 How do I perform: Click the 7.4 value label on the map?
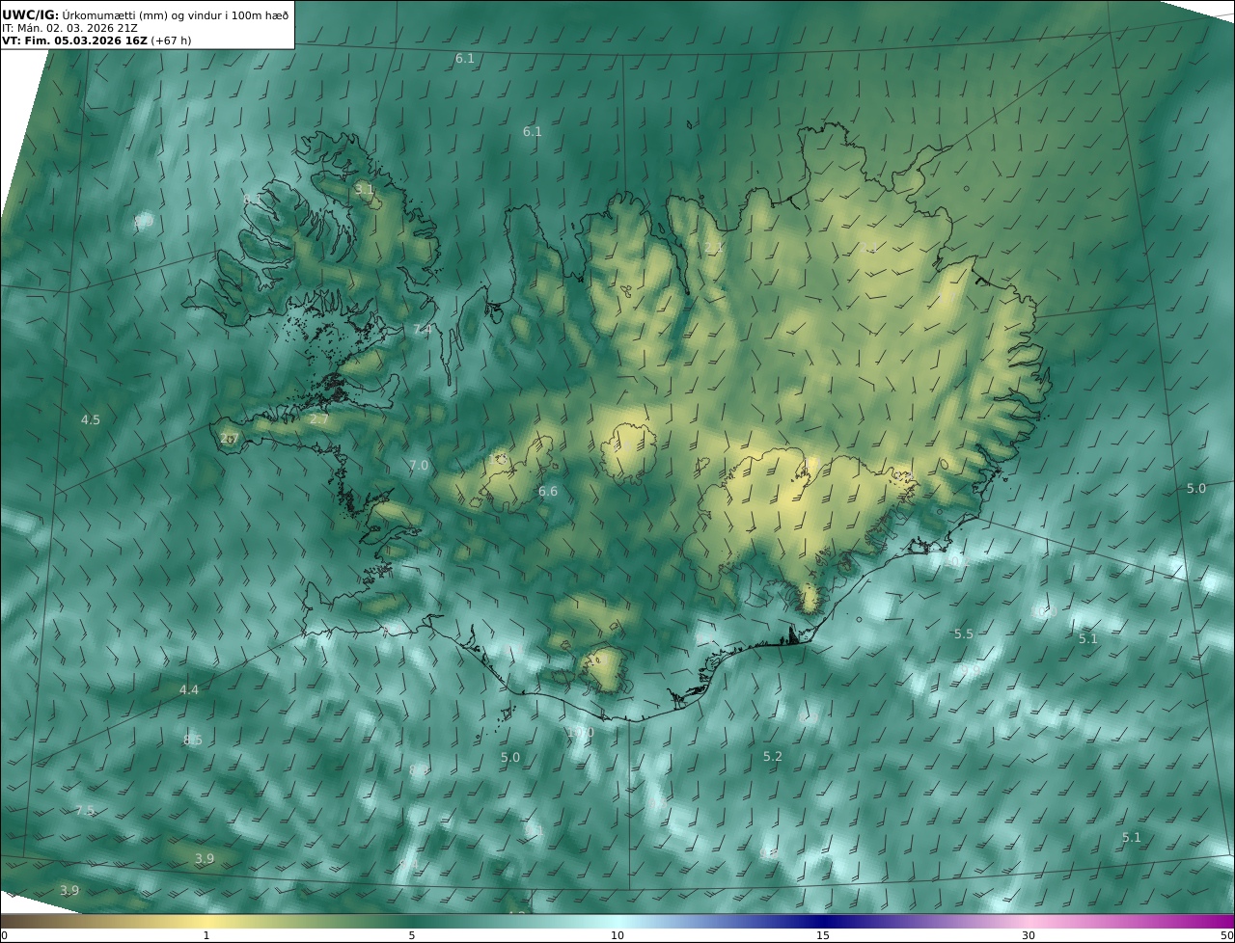423,329
